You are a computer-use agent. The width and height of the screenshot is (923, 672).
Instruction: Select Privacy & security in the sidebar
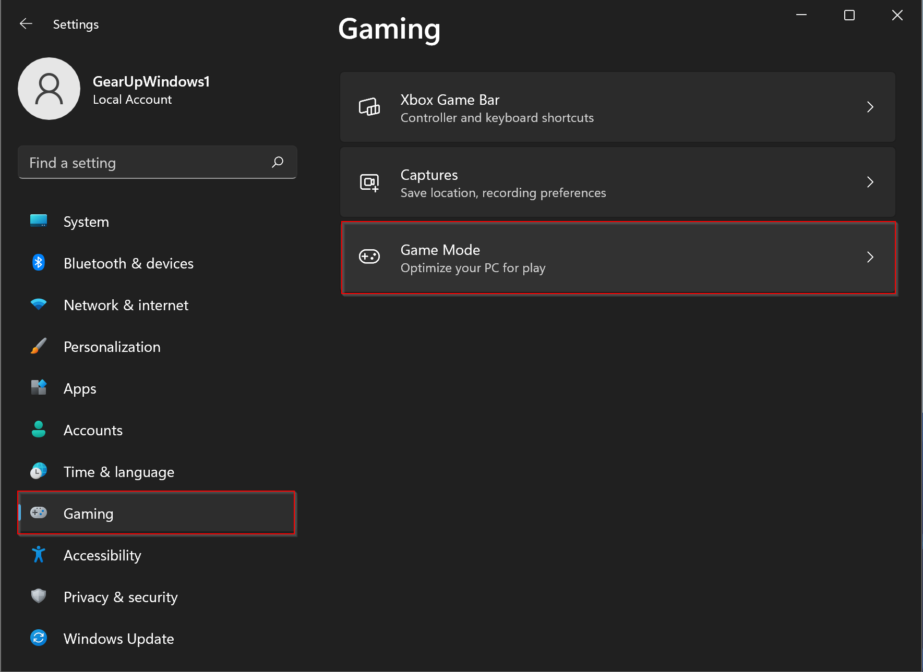120,596
